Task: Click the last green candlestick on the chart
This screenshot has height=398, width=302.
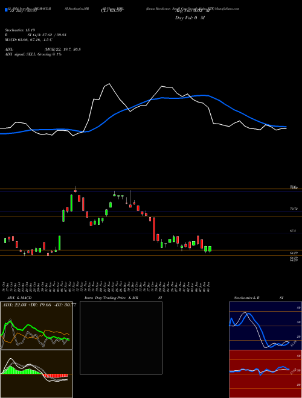Action: pyautogui.click(x=210, y=248)
